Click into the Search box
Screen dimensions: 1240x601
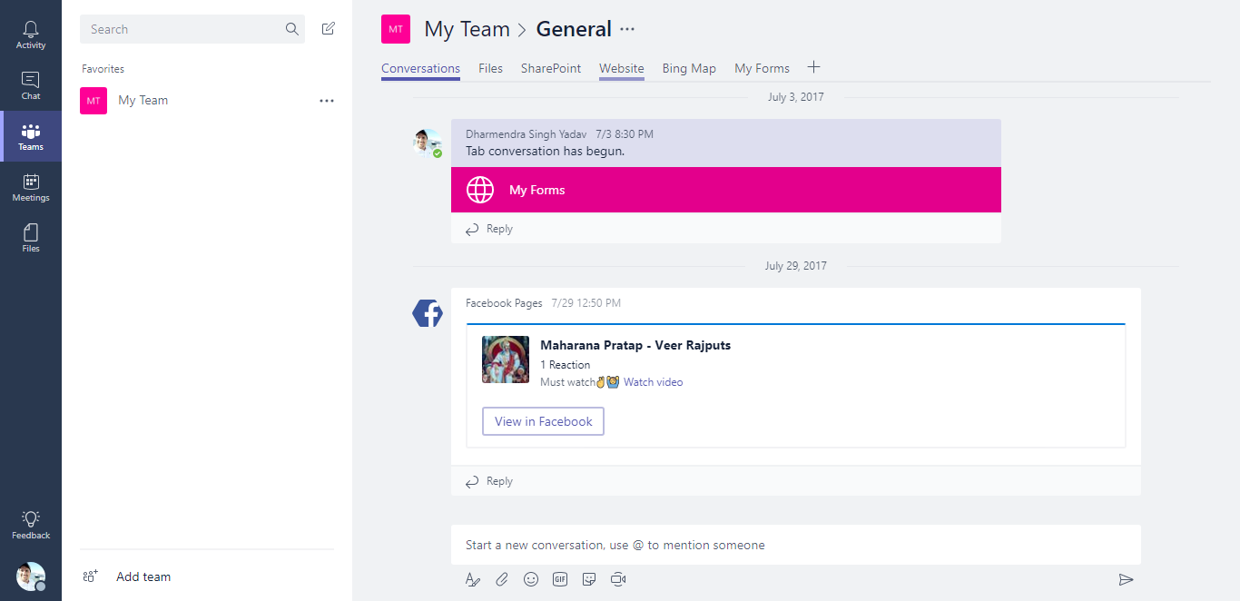(x=194, y=29)
